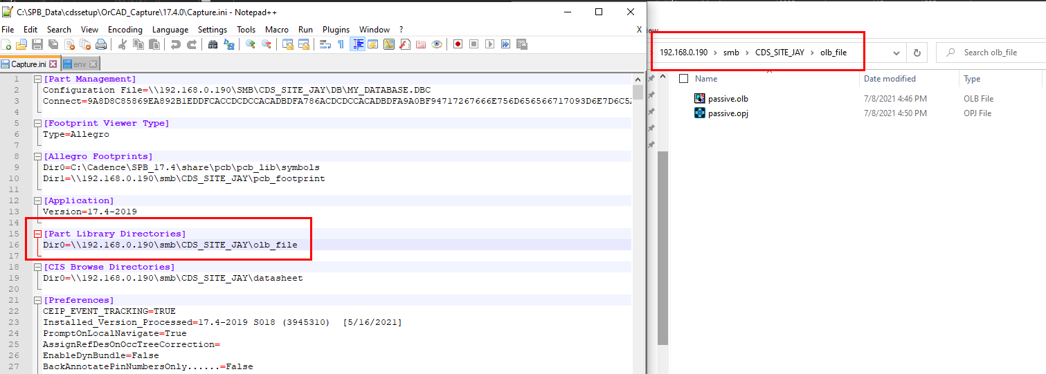Collapse the [Part Library Directories] fold
Screen dimensions: 1046x374
tap(37, 234)
